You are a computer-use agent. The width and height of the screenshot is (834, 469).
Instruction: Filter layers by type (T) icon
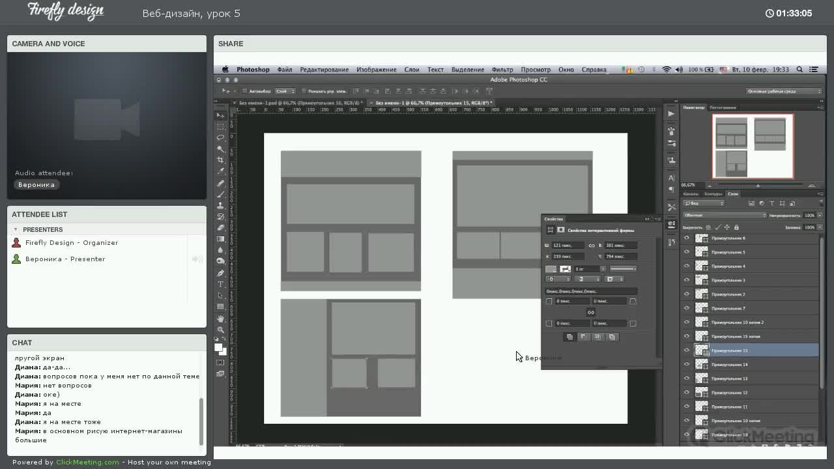tap(772, 203)
